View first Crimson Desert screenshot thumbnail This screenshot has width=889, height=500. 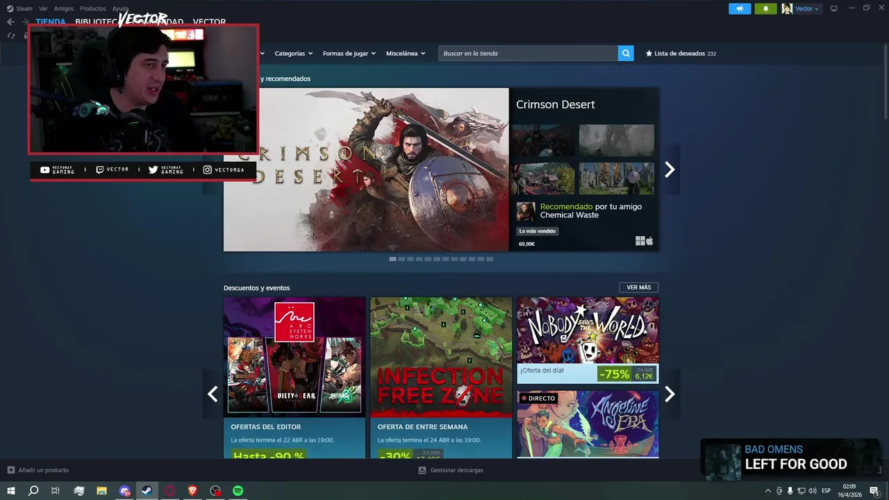point(542,141)
